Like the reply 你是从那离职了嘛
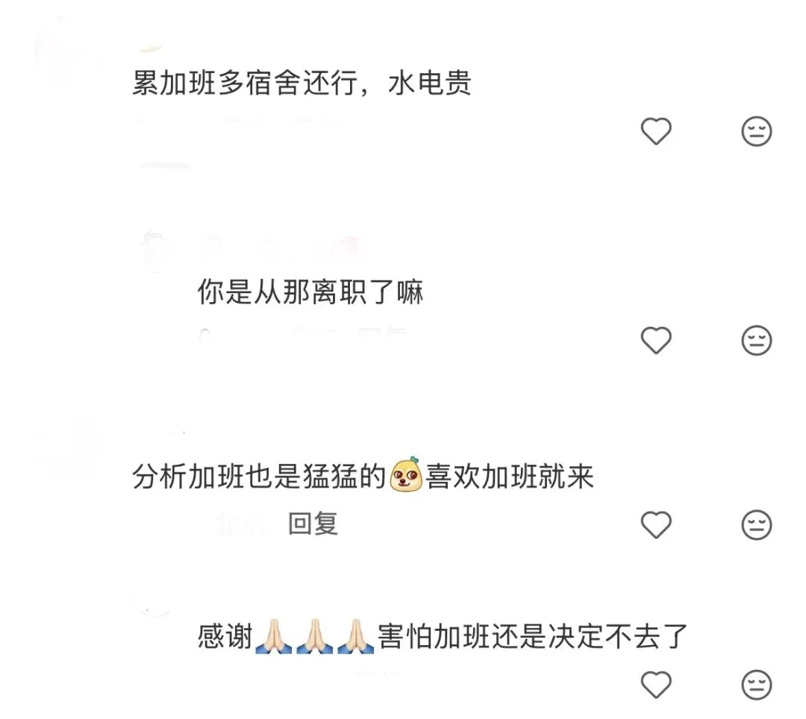Image resolution: width=806 pixels, height=719 pixels. tap(656, 341)
